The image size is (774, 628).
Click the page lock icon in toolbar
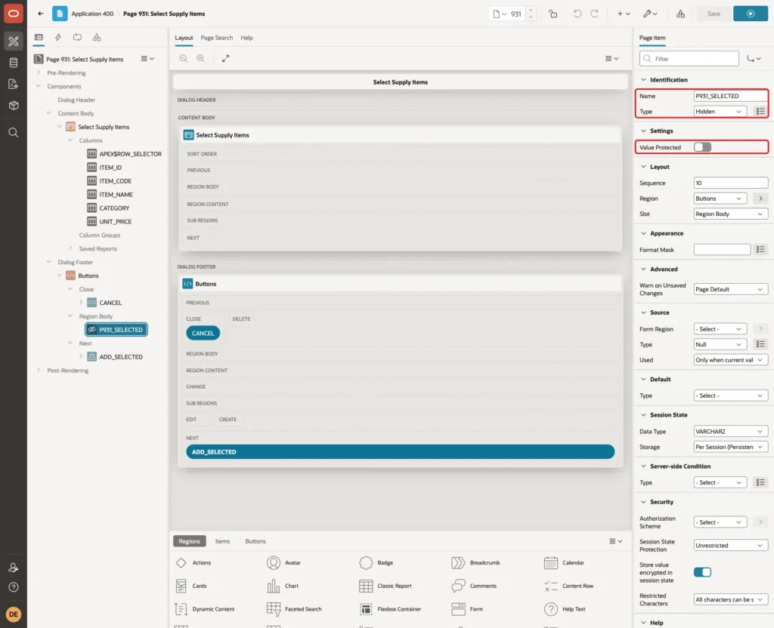(553, 14)
